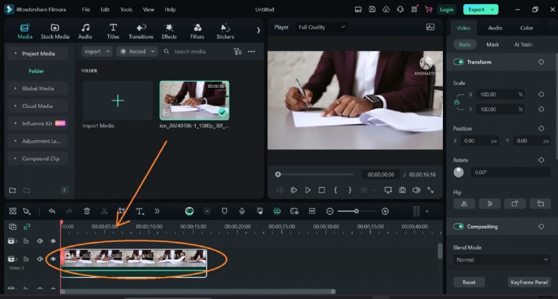Open the Titles tab
558x299 pixels.
click(x=113, y=31)
